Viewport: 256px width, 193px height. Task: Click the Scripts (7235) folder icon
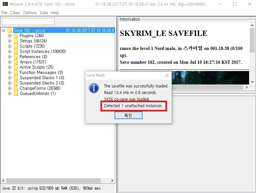pyautogui.click(x=16, y=46)
